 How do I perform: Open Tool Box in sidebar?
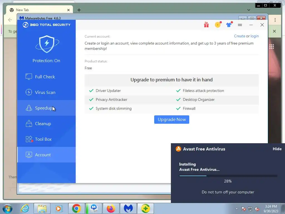[x=46, y=139]
